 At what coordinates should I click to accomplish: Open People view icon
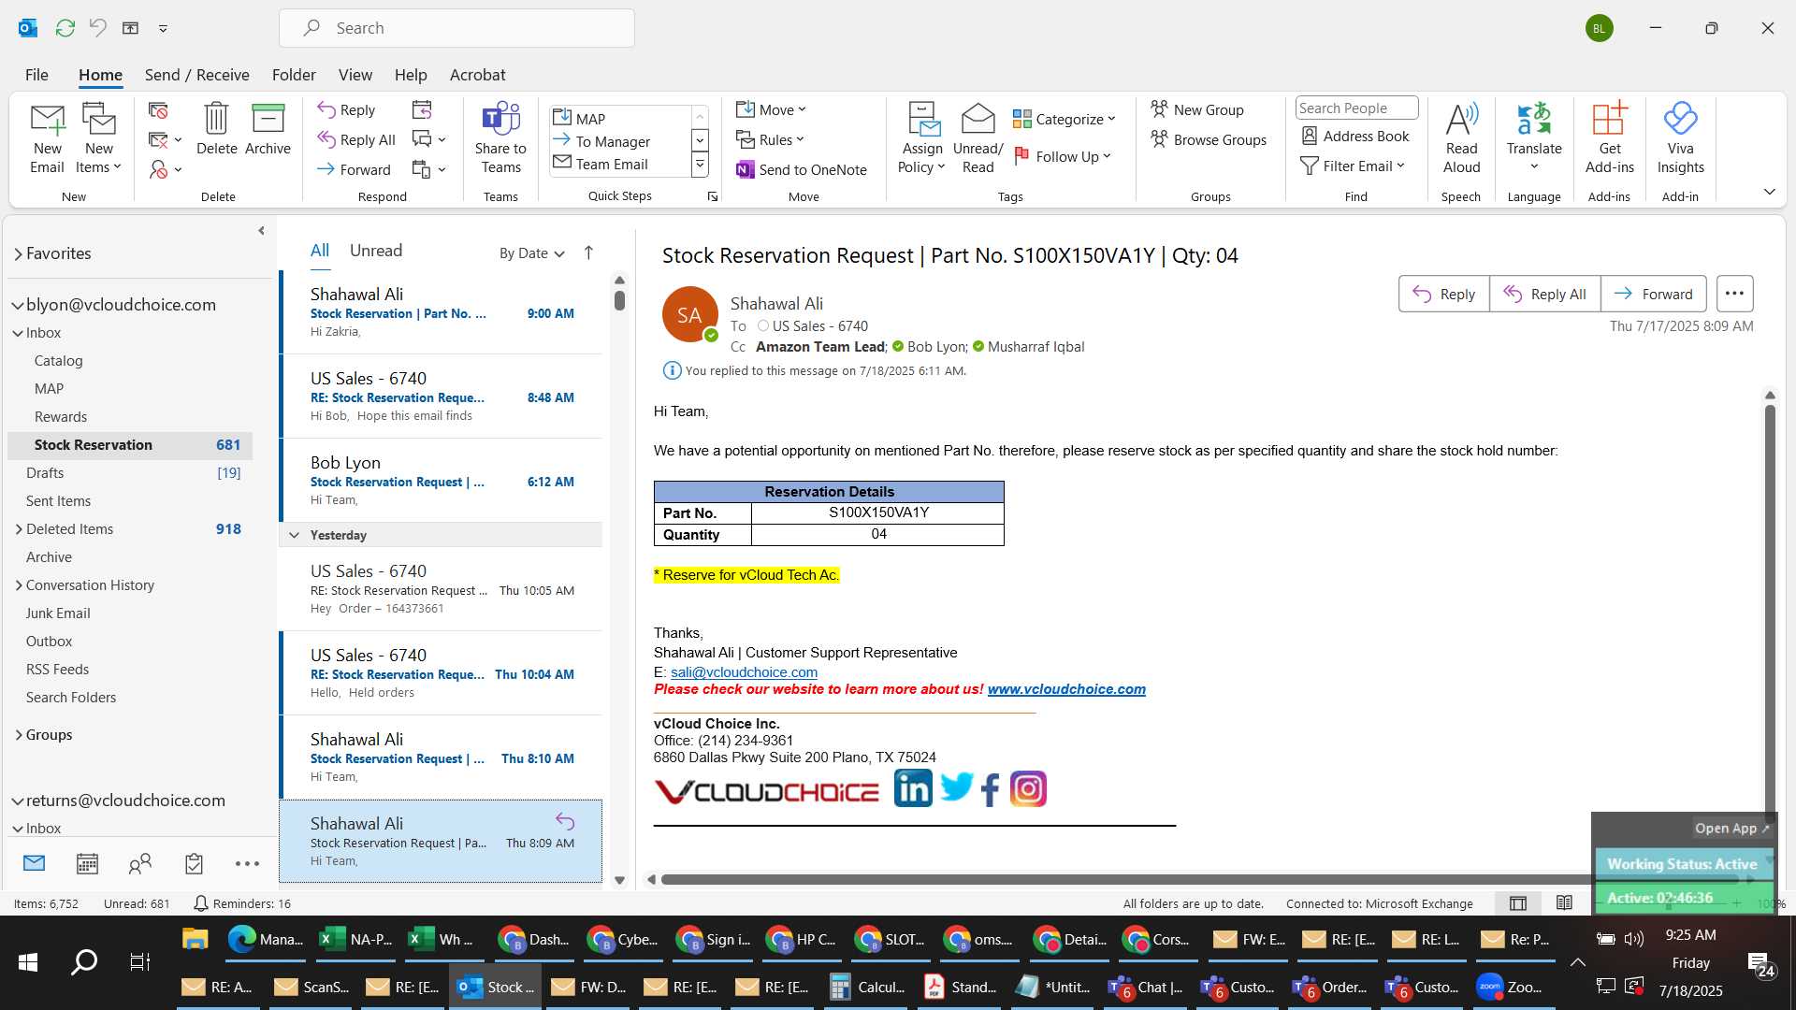(140, 863)
